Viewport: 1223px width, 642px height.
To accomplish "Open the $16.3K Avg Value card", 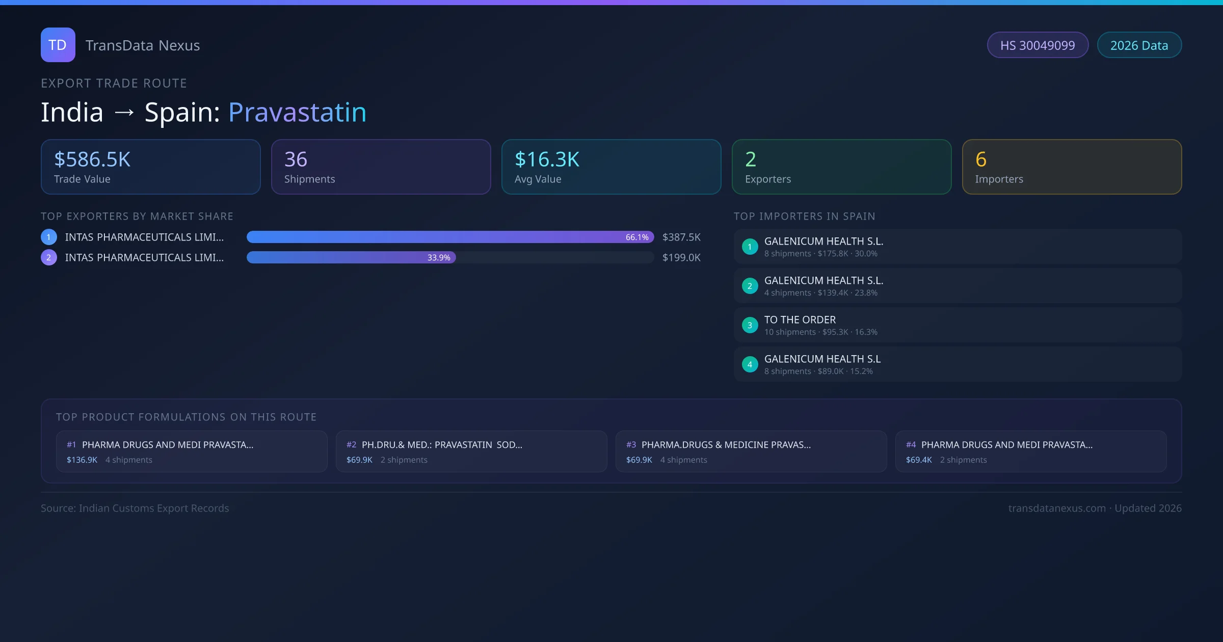I will [x=611, y=167].
